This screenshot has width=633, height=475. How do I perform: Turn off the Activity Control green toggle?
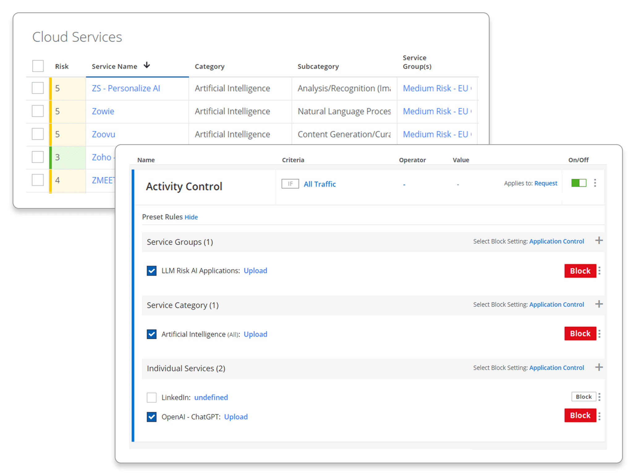(x=579, y=183)
